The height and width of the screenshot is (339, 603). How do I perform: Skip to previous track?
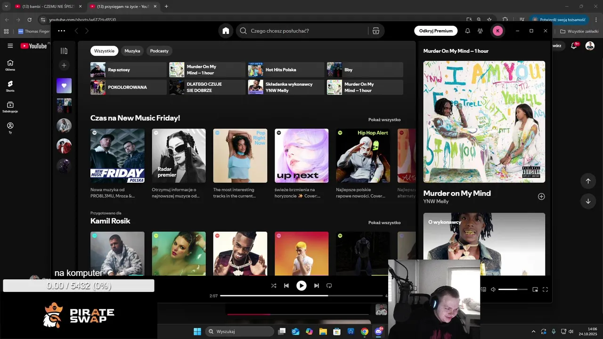286,285
